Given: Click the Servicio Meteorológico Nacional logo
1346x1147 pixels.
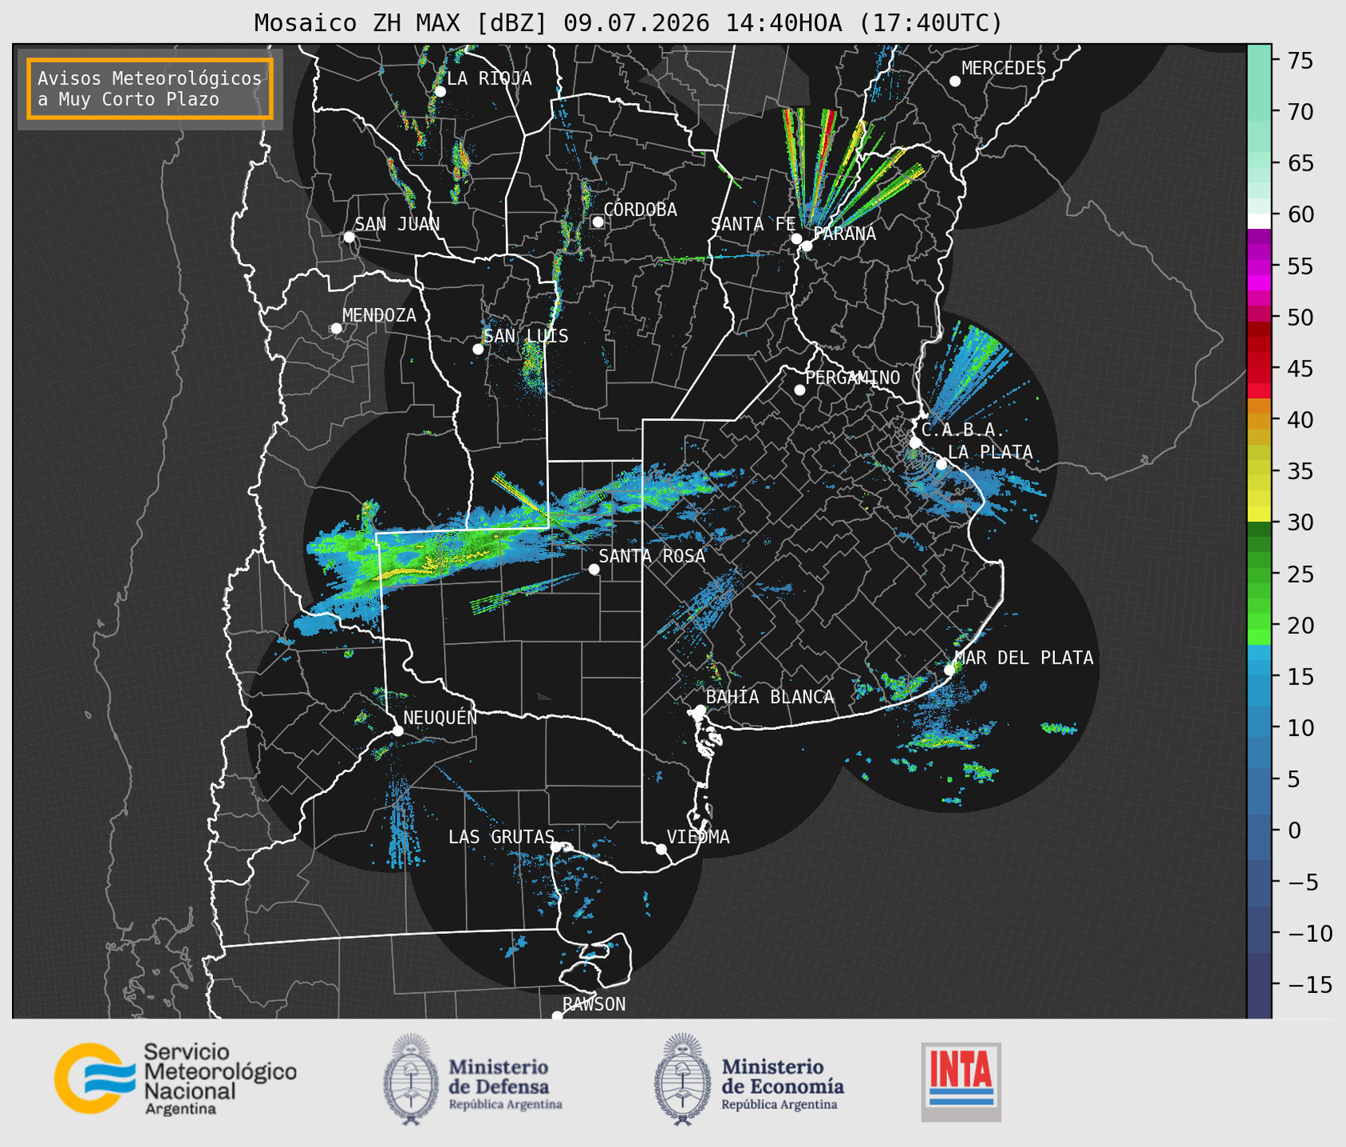Looking at the screenshot, I should tap(175, 1078).
